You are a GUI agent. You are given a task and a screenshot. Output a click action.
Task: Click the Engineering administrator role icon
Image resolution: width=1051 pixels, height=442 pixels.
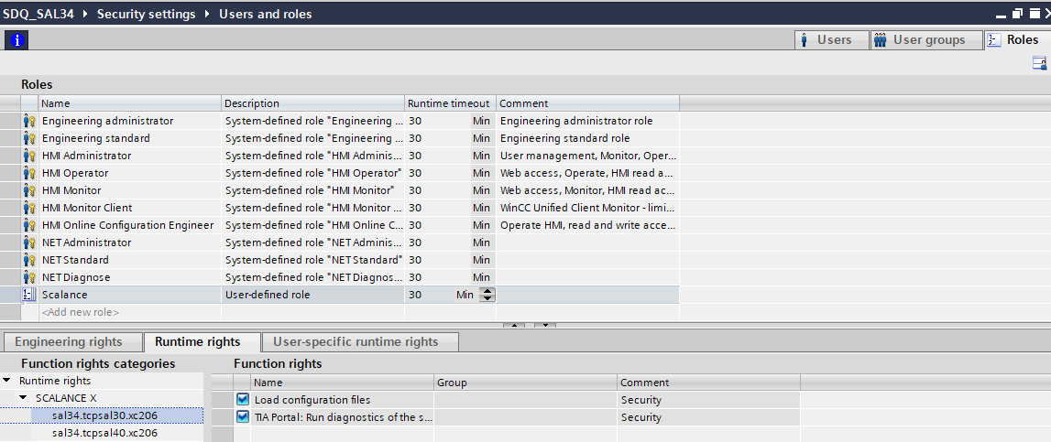(29, 121)
